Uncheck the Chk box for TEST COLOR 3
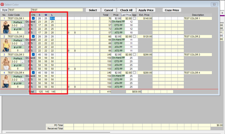Image resolution: width=225 pixels, height=134 pixels. click(x=33, y=54)
